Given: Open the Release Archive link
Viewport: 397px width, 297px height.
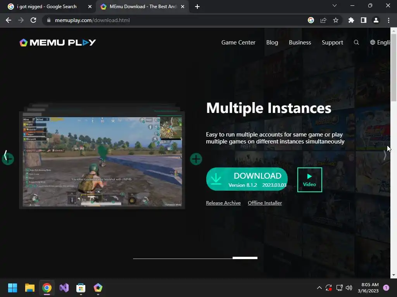Looking at the screenshot, I should click(223, 203).
